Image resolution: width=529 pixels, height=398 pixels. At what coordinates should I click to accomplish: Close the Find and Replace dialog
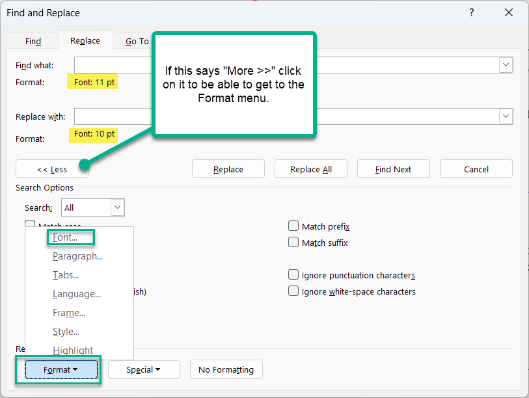tap(509, 13)
